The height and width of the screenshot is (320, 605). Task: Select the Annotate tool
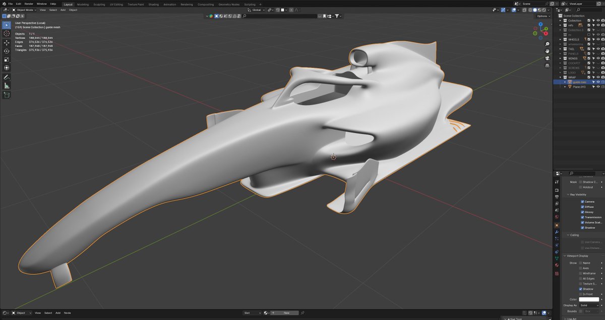[x=7, y=77]
